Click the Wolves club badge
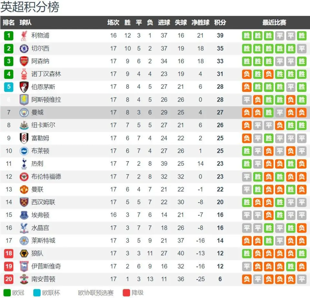Viewport: 310px width, 298px height. [24, 253]
